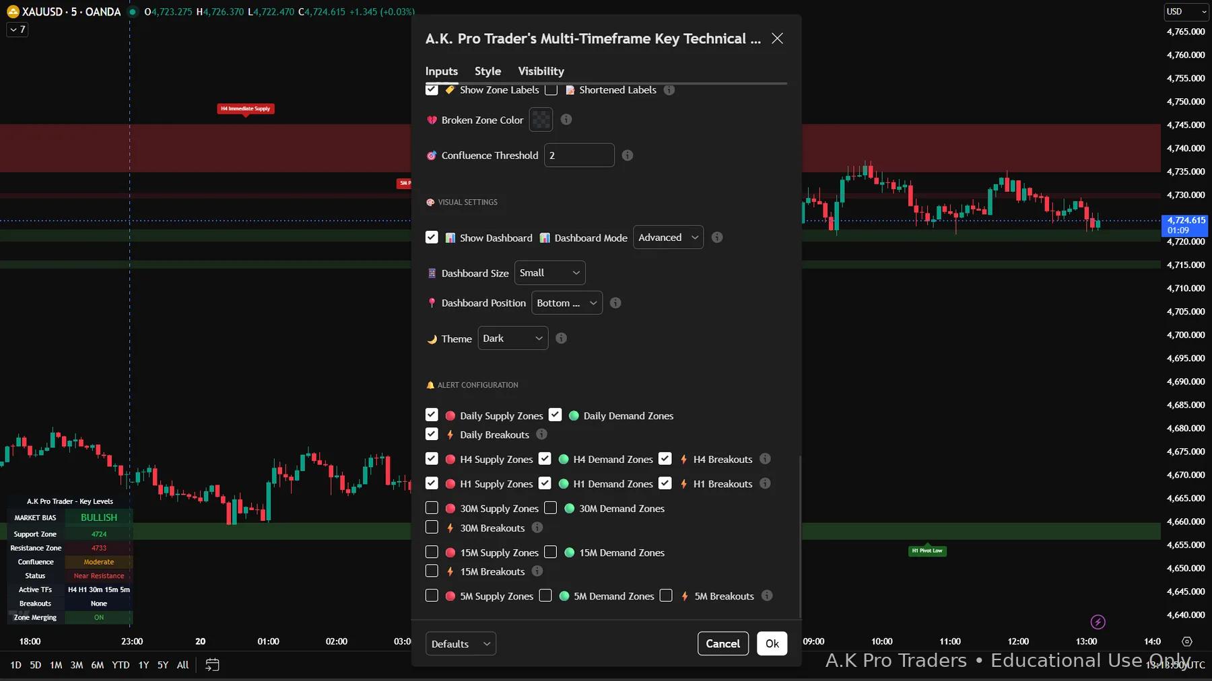Image resolution: width=1212 pixels, height=681 pixels.
Task: Change Theme using its dropdown
Action: [512, 338]
